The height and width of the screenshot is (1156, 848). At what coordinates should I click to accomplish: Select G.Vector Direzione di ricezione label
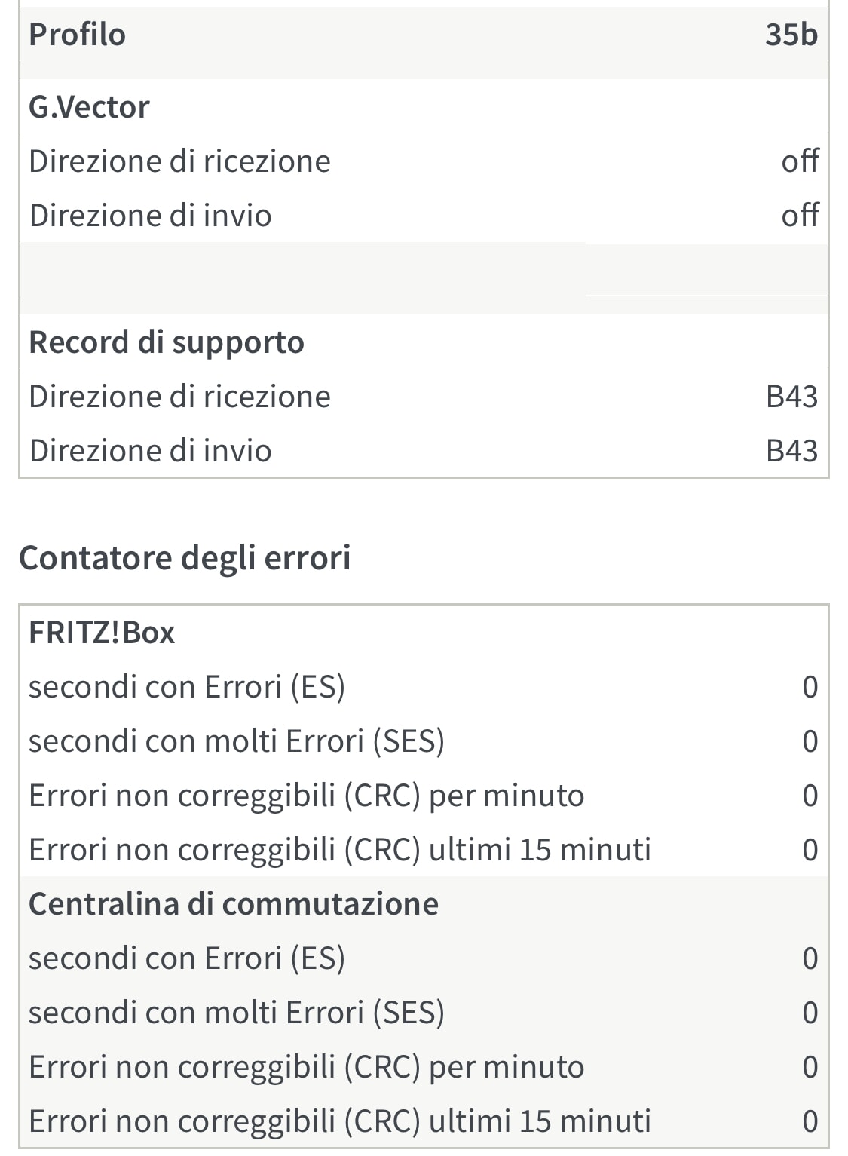tap(179, 161)
